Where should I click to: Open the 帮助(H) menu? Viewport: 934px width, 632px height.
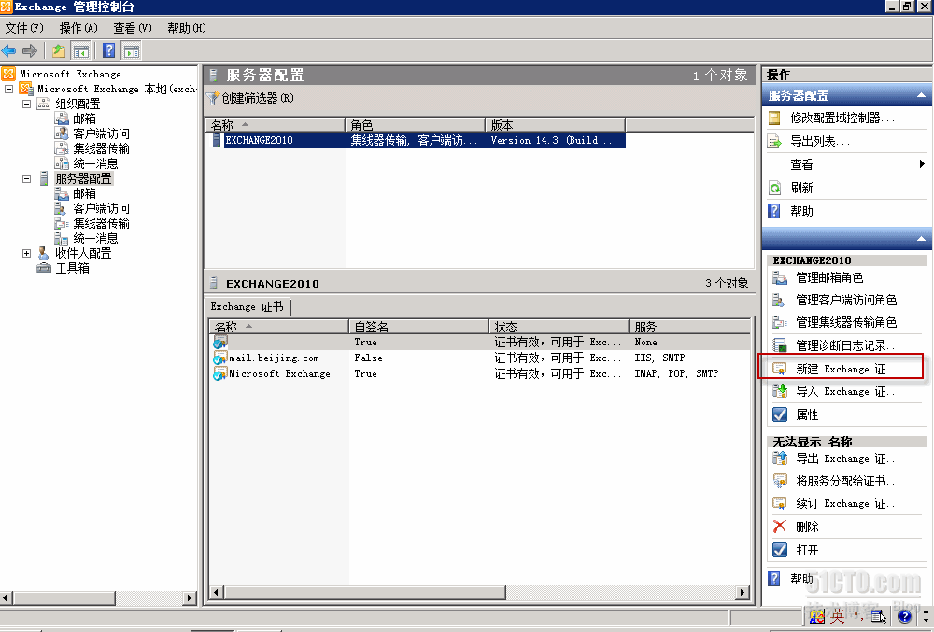187,28
